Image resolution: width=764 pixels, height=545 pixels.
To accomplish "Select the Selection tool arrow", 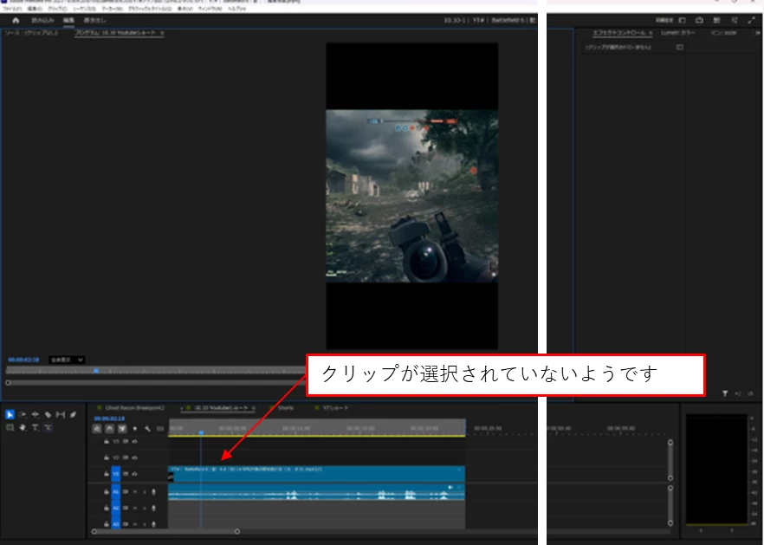I will (10, 414).
